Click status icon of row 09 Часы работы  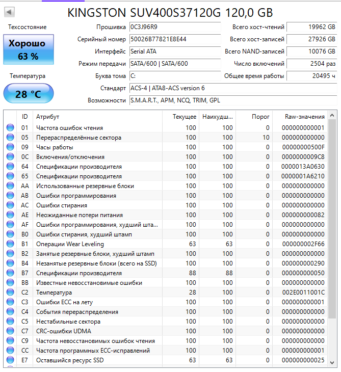[x=10, y=147]
